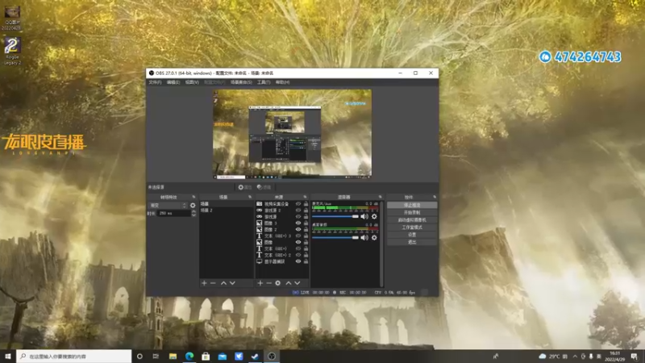Open the 文件(F) menu
The image size is (645, 363).
pos(155,82)
